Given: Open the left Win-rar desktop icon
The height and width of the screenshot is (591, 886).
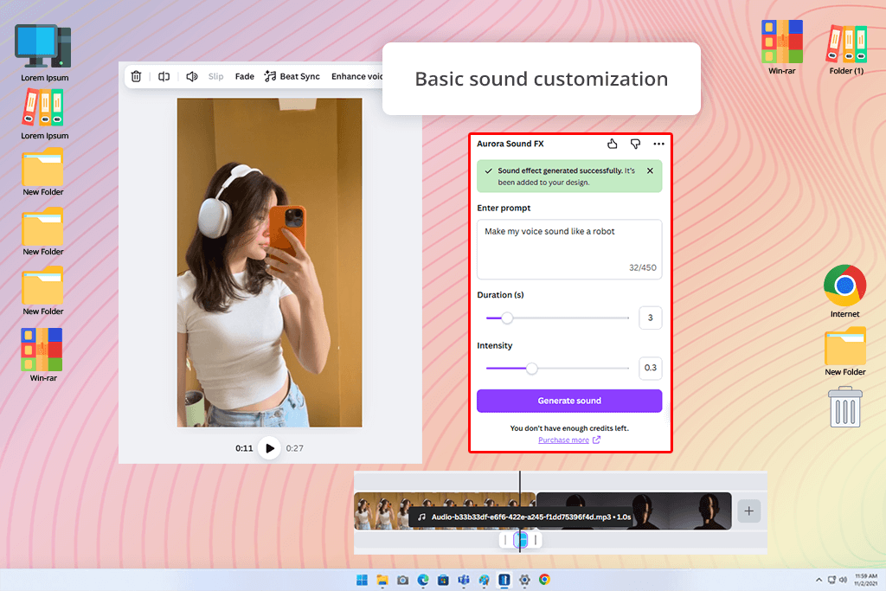Looking at the screenshot, I should [x=43, y=355].
